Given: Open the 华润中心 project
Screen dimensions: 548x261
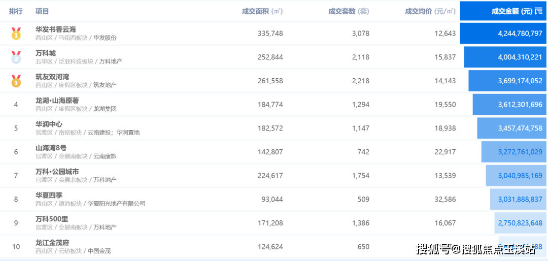Looking at the screenshot, I should point(49,124).
